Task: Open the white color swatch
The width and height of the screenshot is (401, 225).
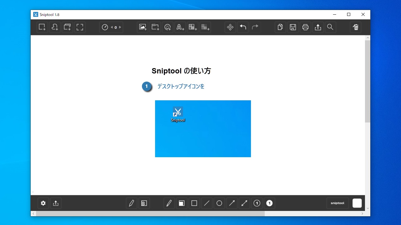Action: (357, 203)
